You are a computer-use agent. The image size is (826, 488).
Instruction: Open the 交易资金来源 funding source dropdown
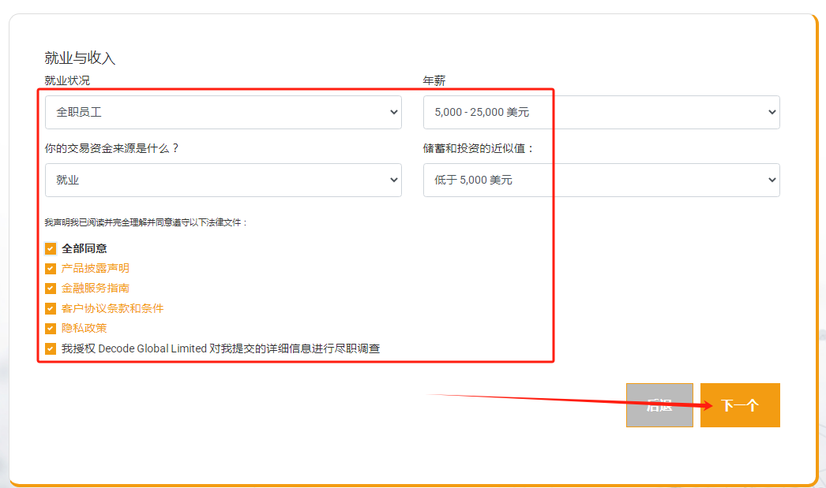point(223,181)
